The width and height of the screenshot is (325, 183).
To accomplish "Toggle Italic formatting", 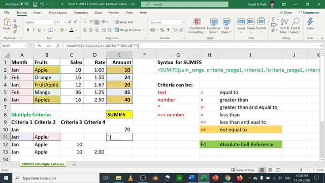I will click(x=34, y=30).
